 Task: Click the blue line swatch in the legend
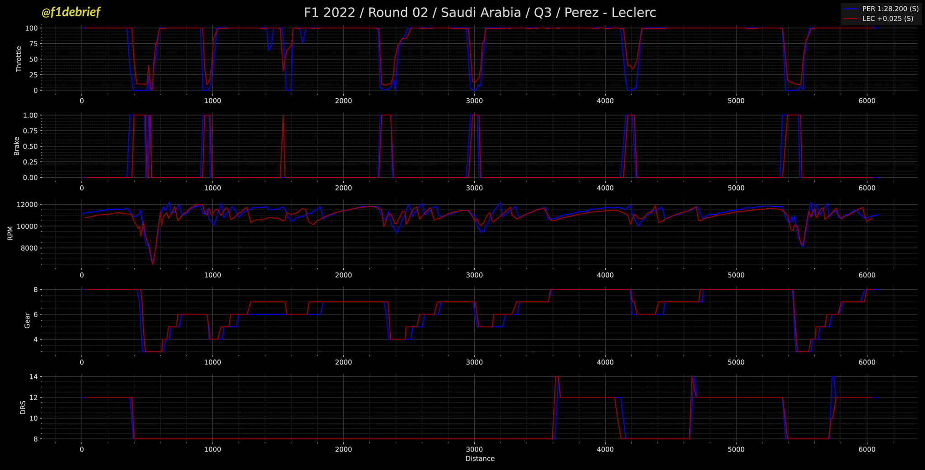(x=851, y=9)
